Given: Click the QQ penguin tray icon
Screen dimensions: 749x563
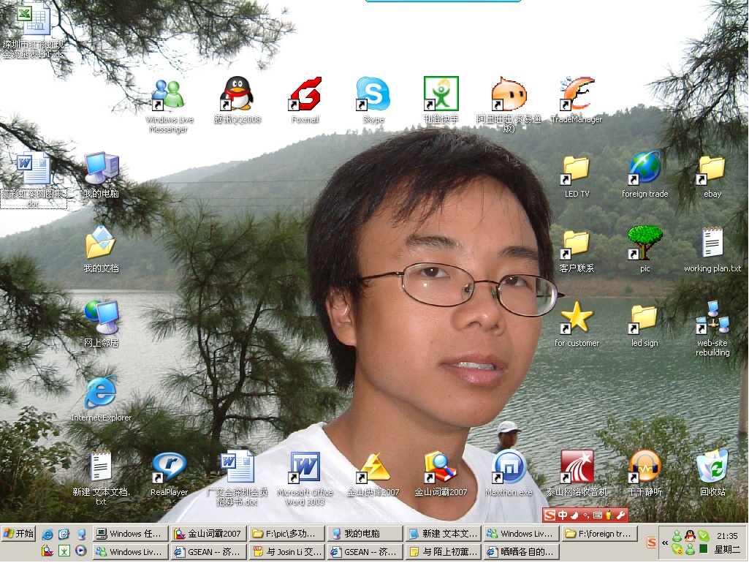Looking at the screenshot, I should tap(691, 536).
